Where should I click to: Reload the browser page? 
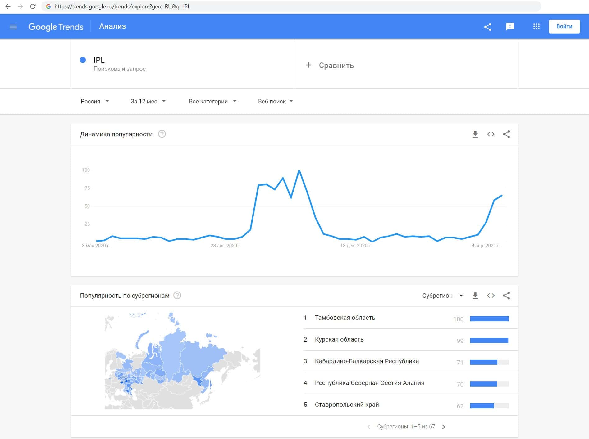tap(33, 7)
